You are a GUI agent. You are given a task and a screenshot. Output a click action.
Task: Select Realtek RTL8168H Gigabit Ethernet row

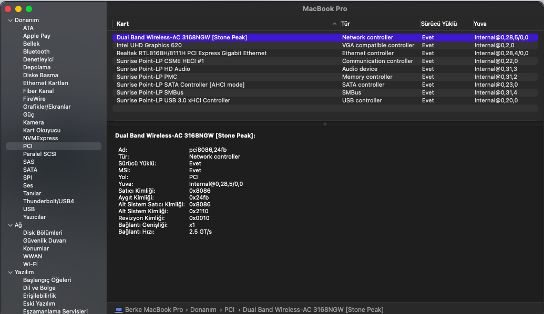(191, 54)
